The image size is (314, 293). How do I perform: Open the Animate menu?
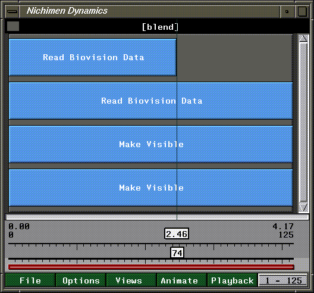coord(179,280)
